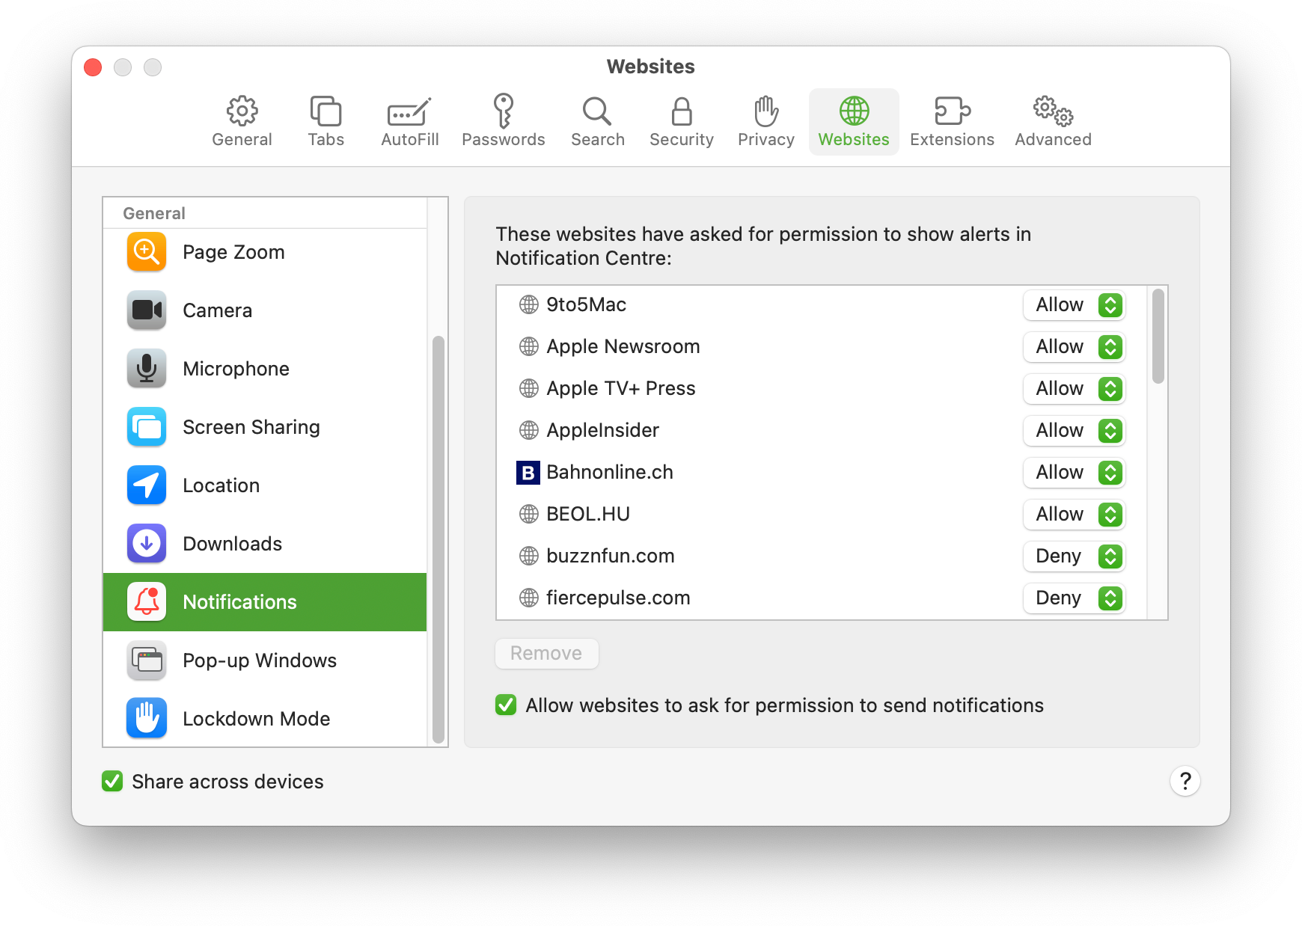
Task: Open the Security padlock icon
Action: (681, 111)
